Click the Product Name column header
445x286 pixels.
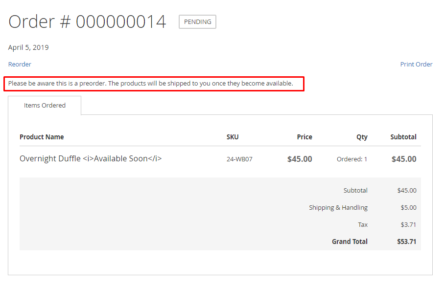click(x=42, y=137)
